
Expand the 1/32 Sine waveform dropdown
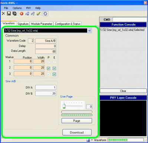point(89,31)
